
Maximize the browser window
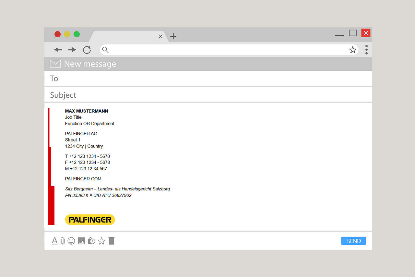point(353,33)
